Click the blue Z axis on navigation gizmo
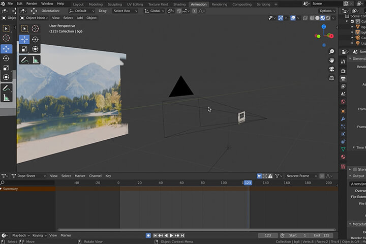 324,26
